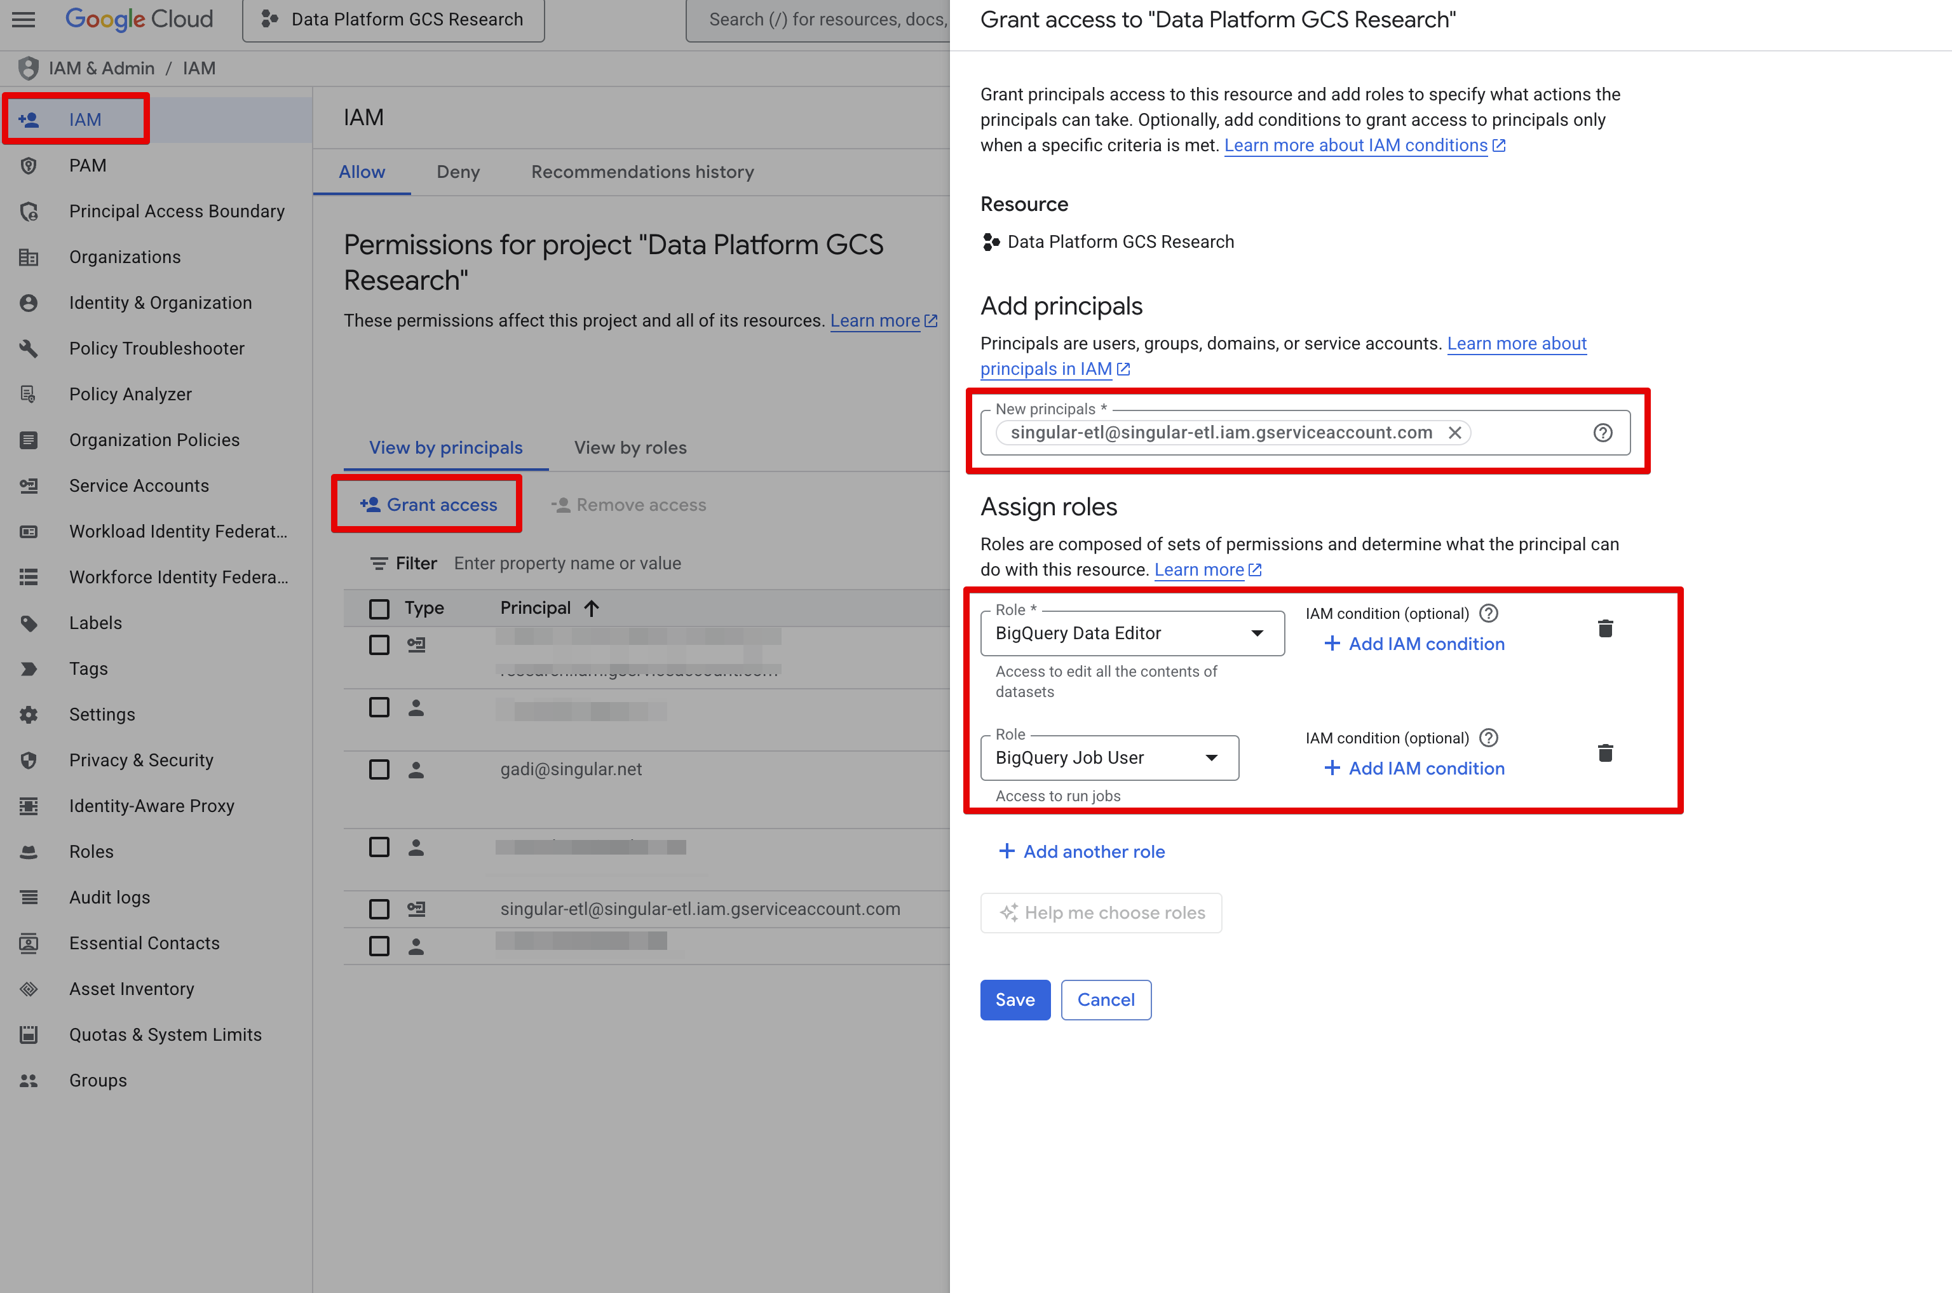Screen dimensions: 1952x1293
Task: Add IAM condition for BigQuery Job User
Action: (1414, 769)
